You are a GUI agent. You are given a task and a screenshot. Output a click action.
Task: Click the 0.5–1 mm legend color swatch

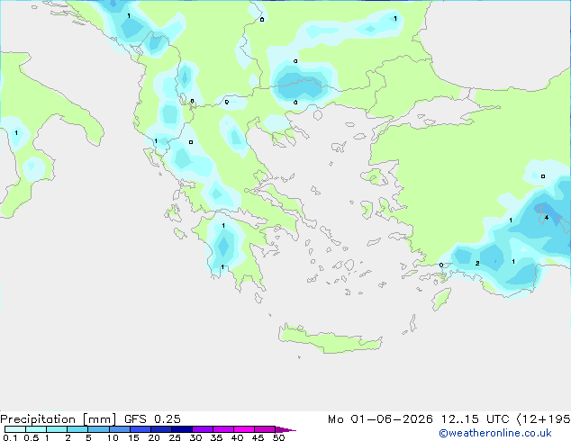click(x=36, y=429)
